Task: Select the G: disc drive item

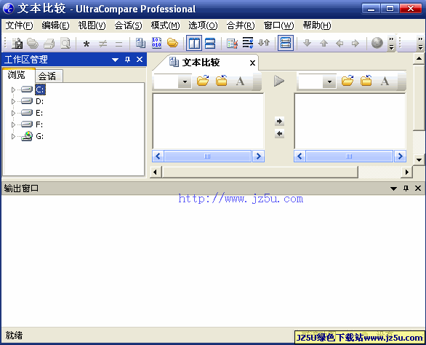Action: 40,136
